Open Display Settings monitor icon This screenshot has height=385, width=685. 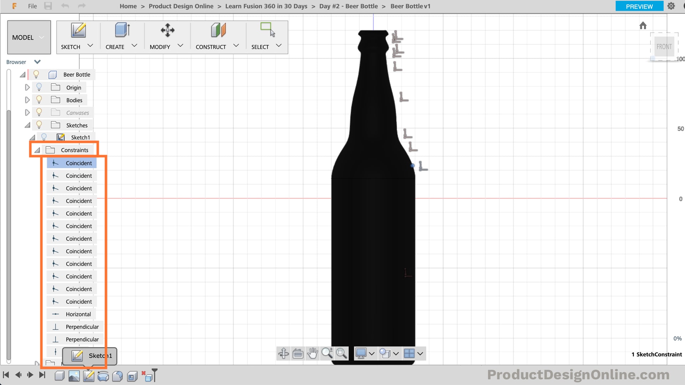pyautogui.click(x=361, y=353)
